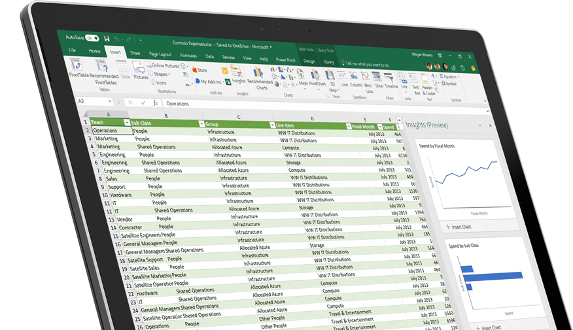The height and width of the screenshot is (330, 573).
Task: Switch to the Formulas tab
Action: (x=188, y=56)
